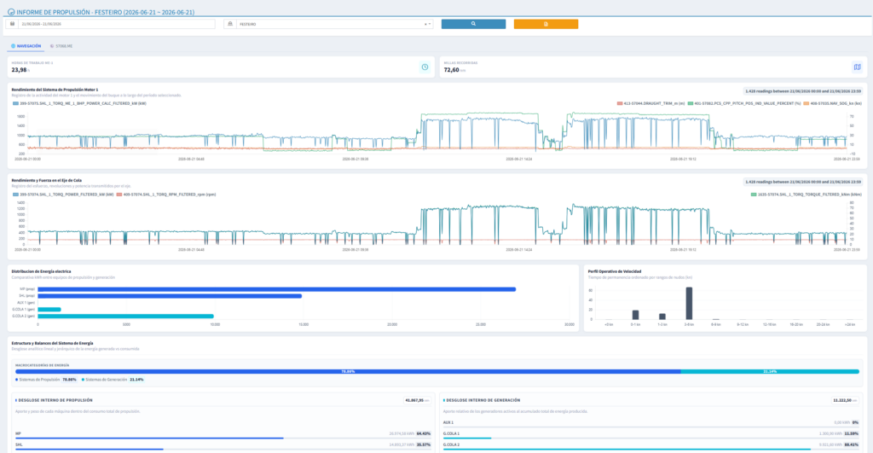Hide the TORQ_RPM_FILTERED_rpm series in legend
873x453 pixels.
click(166, 195)
